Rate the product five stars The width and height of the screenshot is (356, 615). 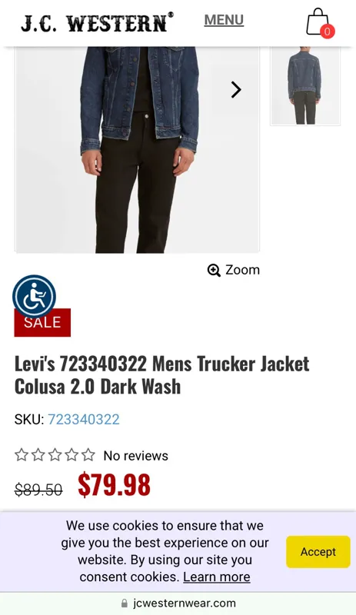88,455
